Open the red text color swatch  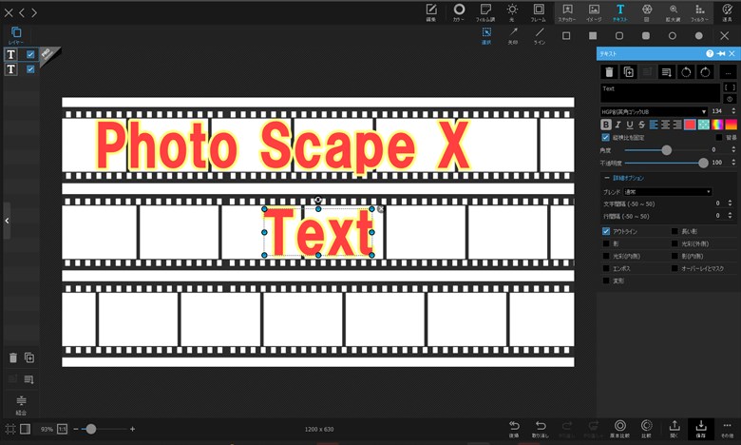click(690, 125)
